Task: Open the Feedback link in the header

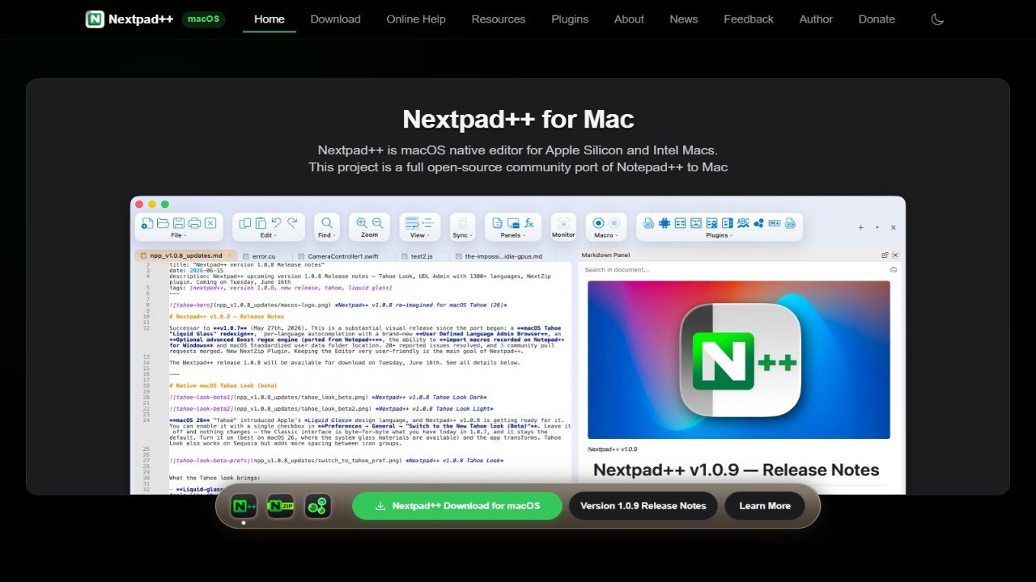Action: [749, 19]
